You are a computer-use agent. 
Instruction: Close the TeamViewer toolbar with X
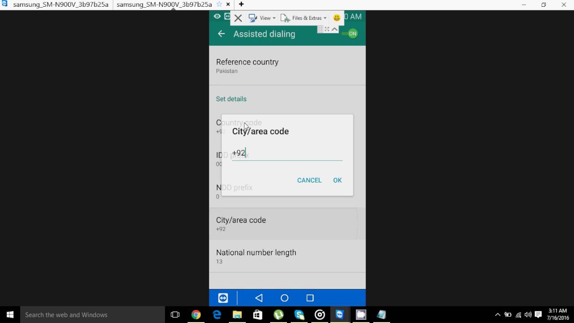(238, 18)
